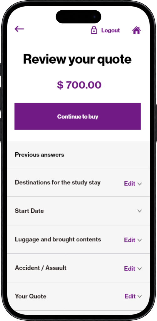Expand the Destinations for study stay chevron
This screenshot has height=321, width=157.
click(x=139, y=184)
